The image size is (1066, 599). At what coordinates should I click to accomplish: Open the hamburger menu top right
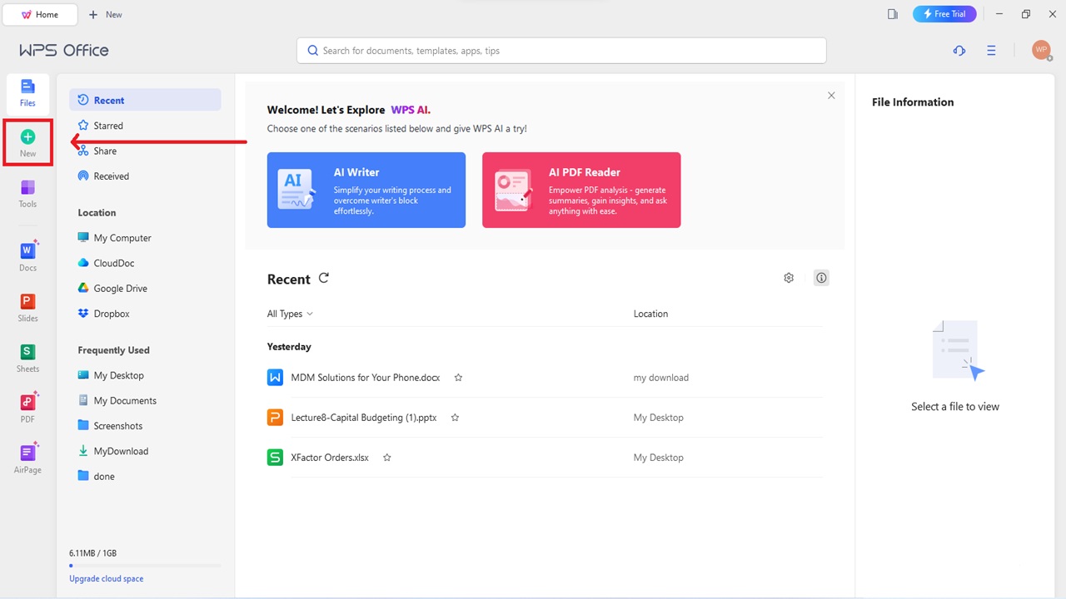coord(991,51)
